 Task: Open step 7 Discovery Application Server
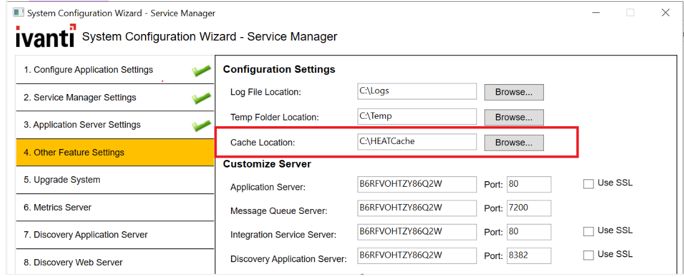coord(115,235)
